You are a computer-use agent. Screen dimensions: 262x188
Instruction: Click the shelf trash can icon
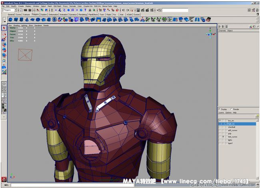tap(258, 14)
